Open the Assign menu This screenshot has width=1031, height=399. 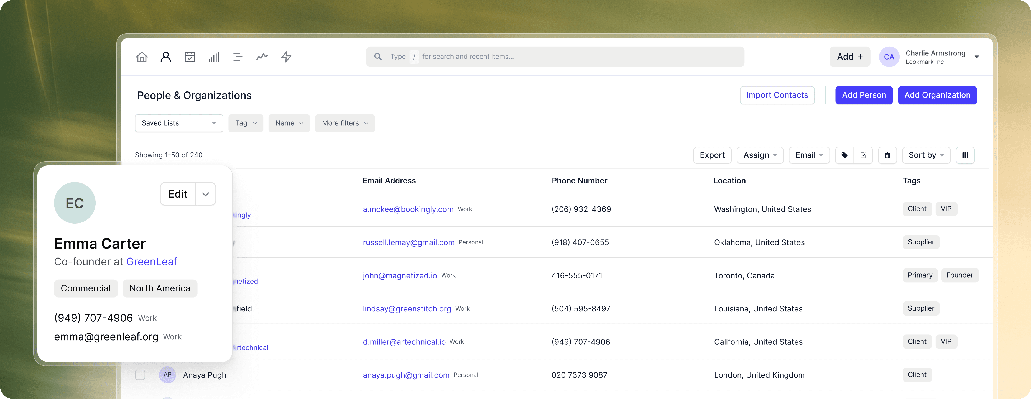pyautogui.click(x=760, y=155)
